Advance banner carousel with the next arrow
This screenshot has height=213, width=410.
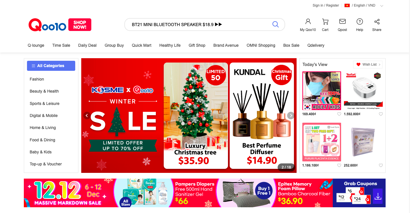(x=291, y=116)
